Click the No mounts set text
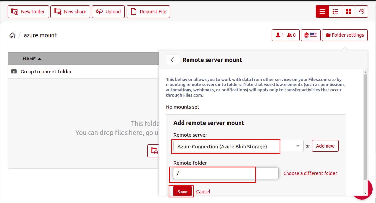This screenshot has width=376, height=203. coord(183,107)
